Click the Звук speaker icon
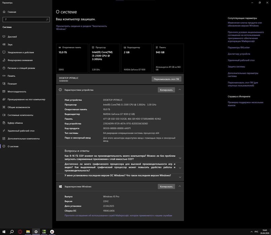The width and height of the screenshot is (271, 235). (x=4, y=44)
